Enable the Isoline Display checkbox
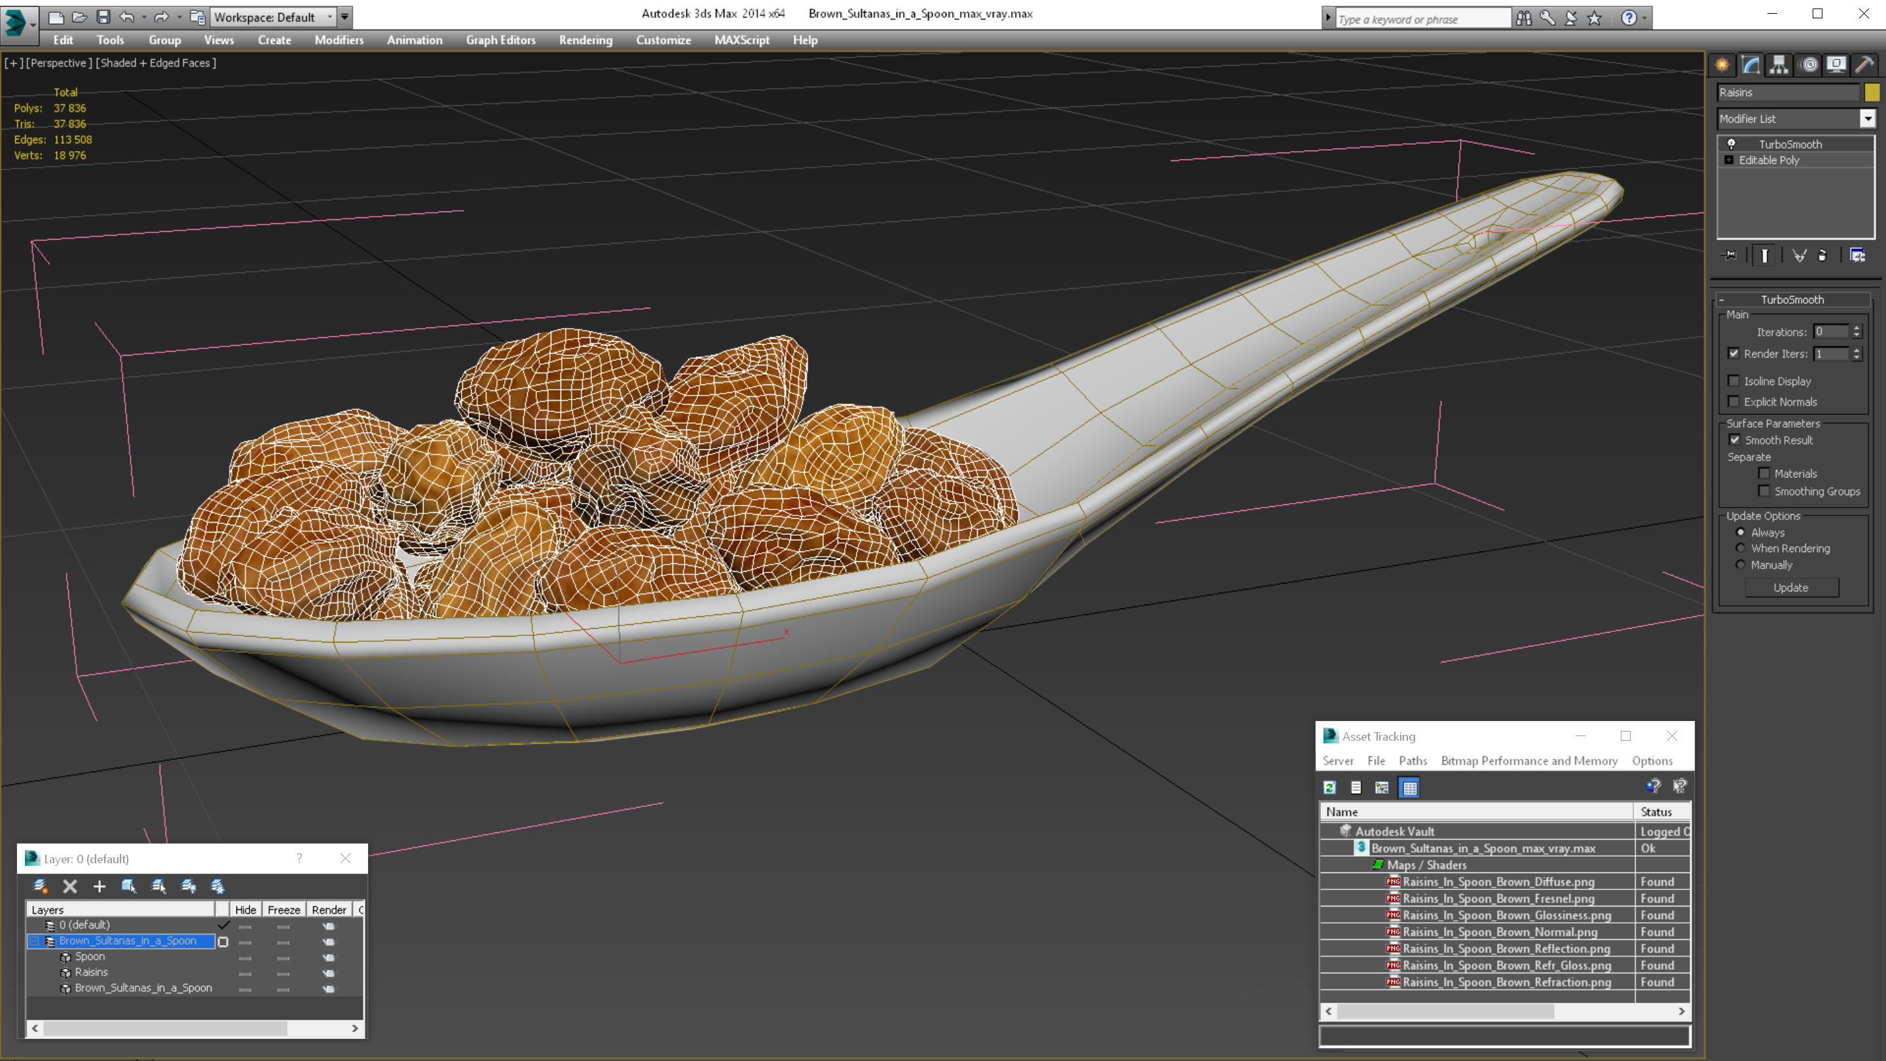Image resolution: width=1886 pixels, height=1061 pixels. pyautogui.click(x=1733, y=381)
